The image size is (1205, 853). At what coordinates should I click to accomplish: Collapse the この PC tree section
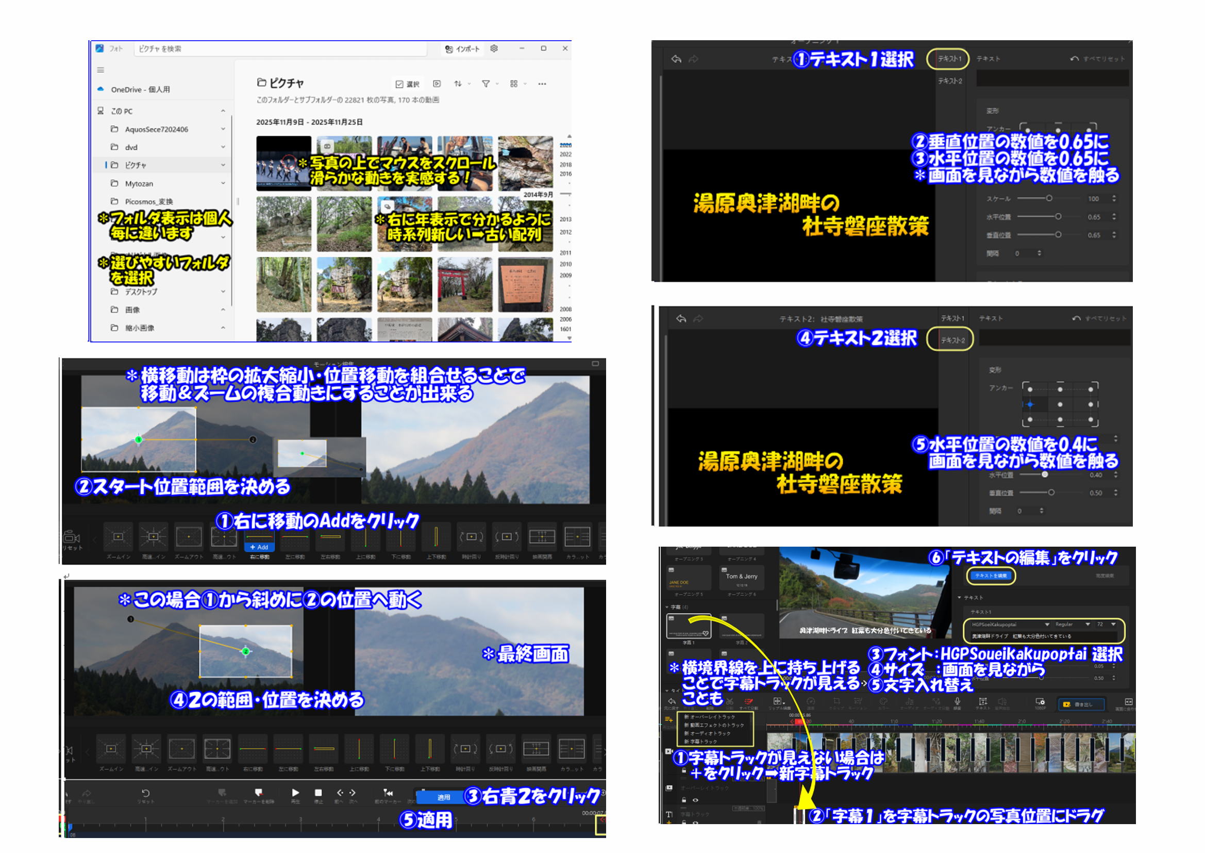click(x=223, y=111)
